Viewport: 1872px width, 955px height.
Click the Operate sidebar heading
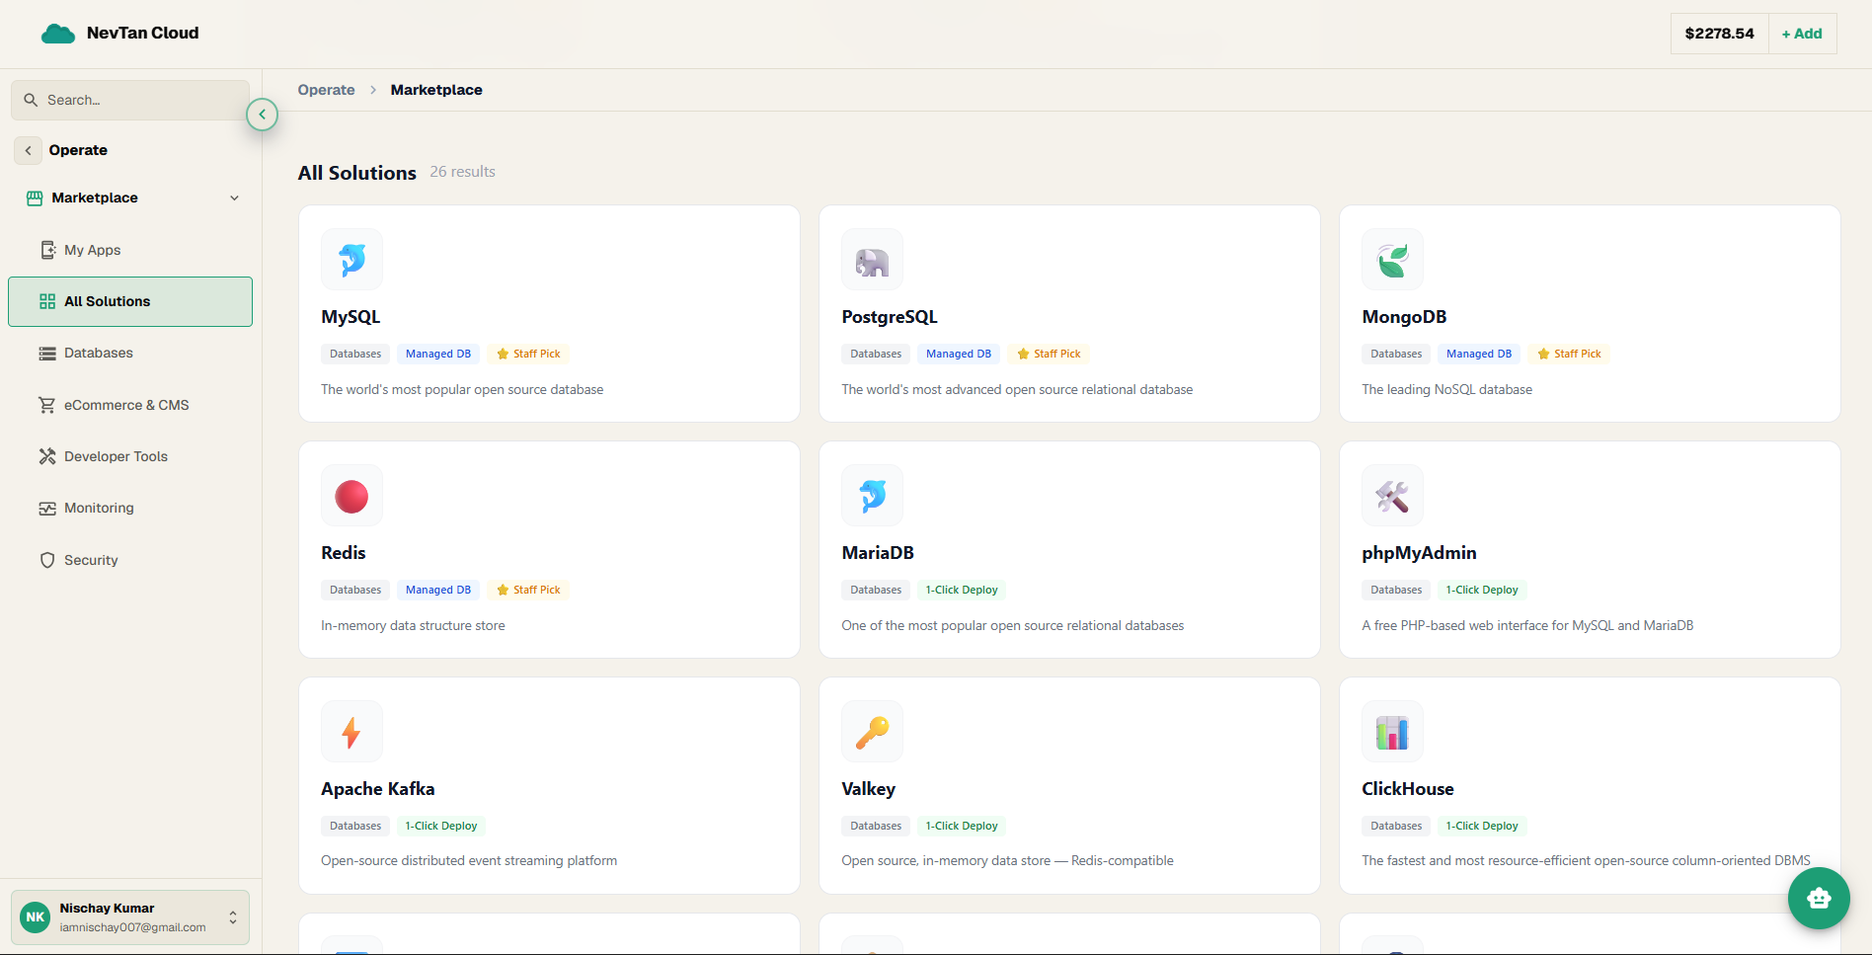tap(78, 150)
